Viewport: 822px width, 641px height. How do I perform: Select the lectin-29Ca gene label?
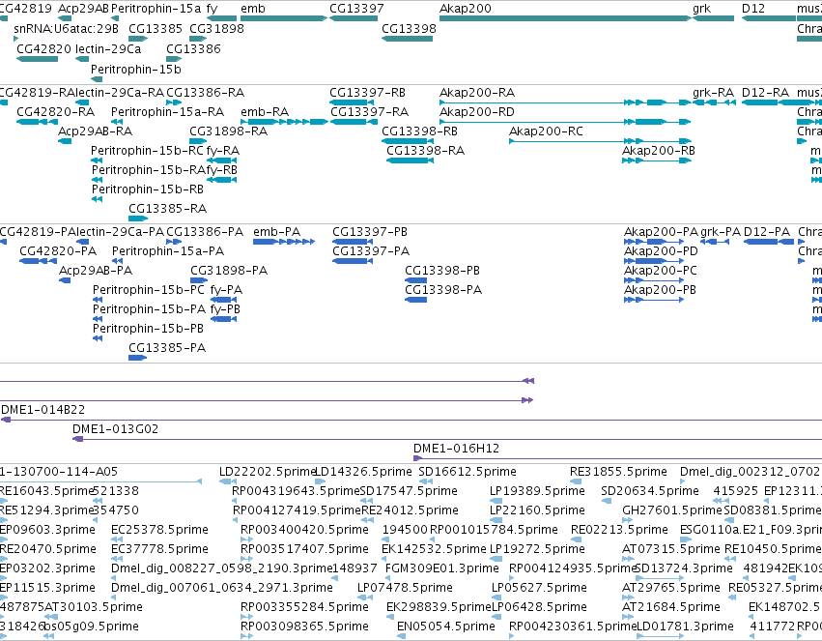pyautogui.click(x=108, y=49)
